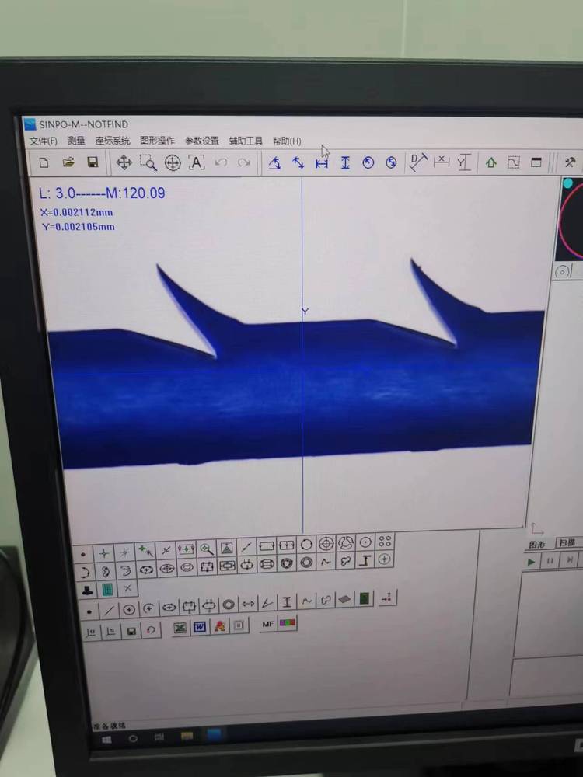The height and width of the screenshot is (777, 583).
Task: Pick the four-circles pattern tool
Action: (x=385, y=541)
